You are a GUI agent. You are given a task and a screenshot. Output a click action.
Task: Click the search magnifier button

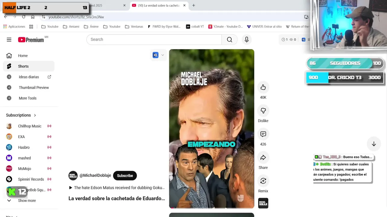(229, 39)
